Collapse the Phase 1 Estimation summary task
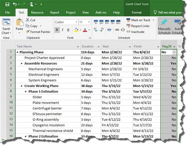This screenshot has height=148, width=191. click(26, 92)
